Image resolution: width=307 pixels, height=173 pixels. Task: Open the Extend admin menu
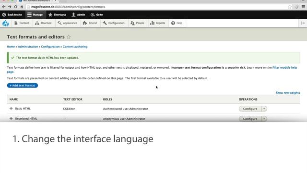coord(90,23)
